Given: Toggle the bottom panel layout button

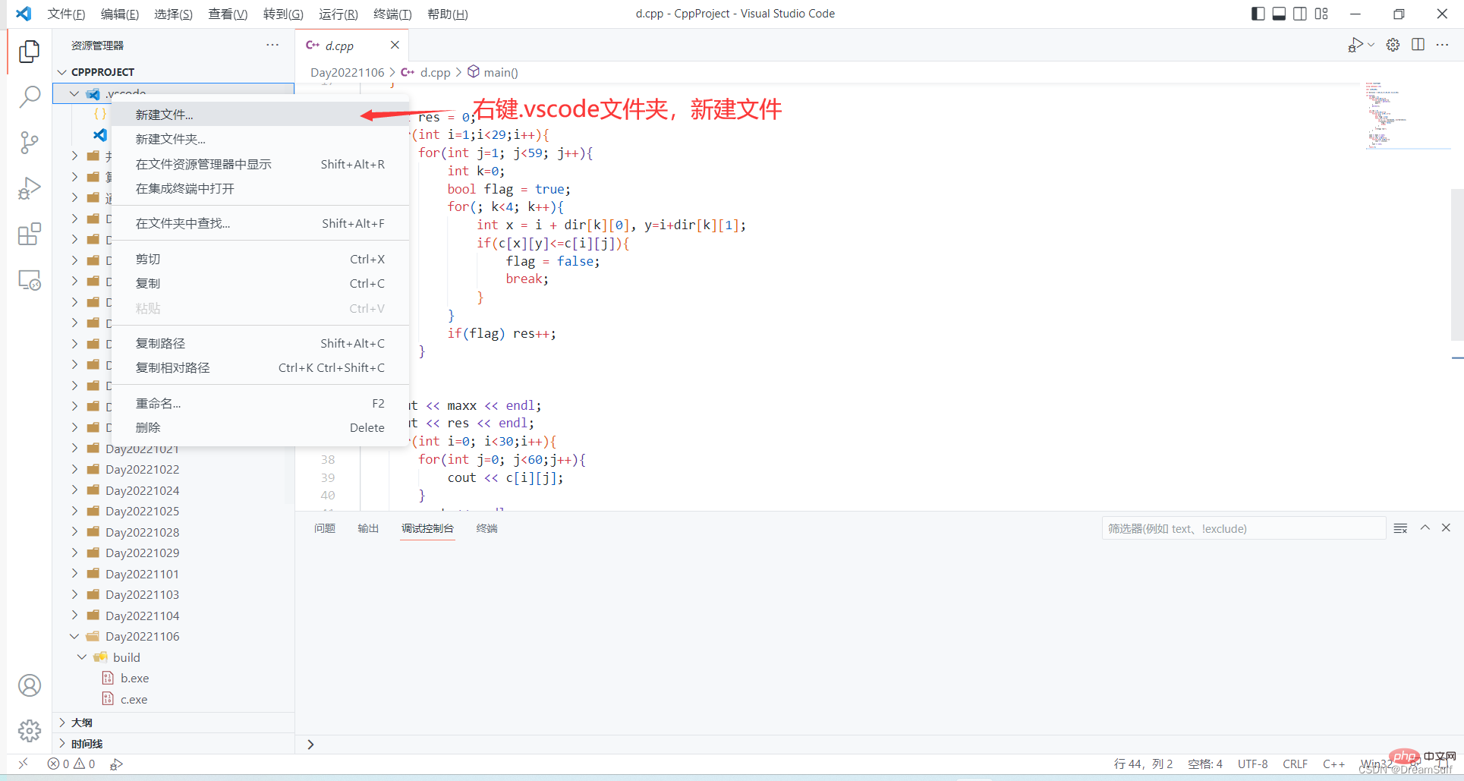Looking at the screenshot, I should 1279,14.
